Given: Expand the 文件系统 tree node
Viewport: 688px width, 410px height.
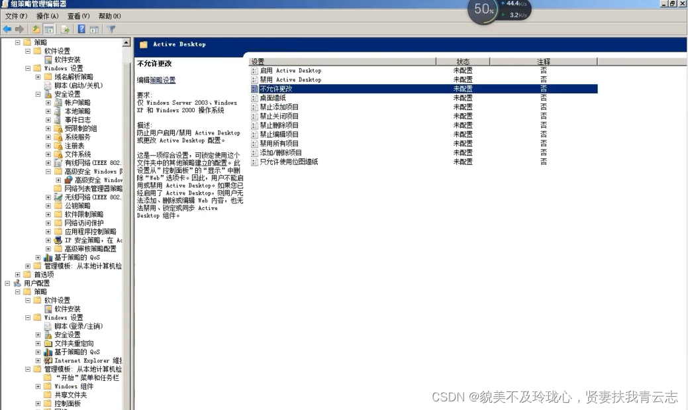Looking at the screenshot, I should tap(48, 154).
